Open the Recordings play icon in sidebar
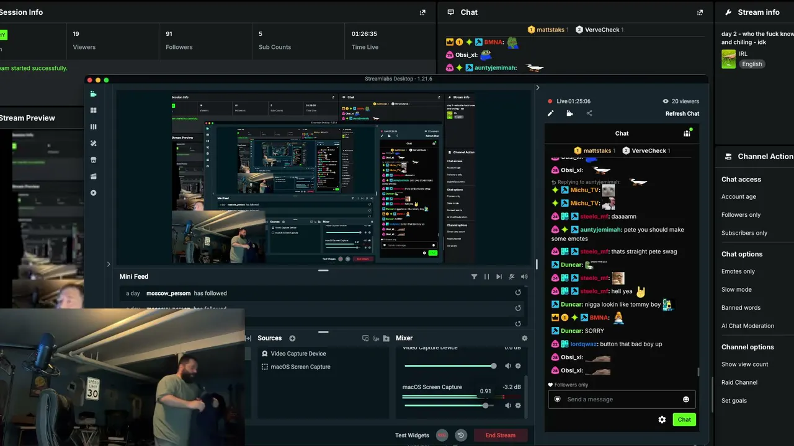794x446 pixels. [x=94, y=193]
